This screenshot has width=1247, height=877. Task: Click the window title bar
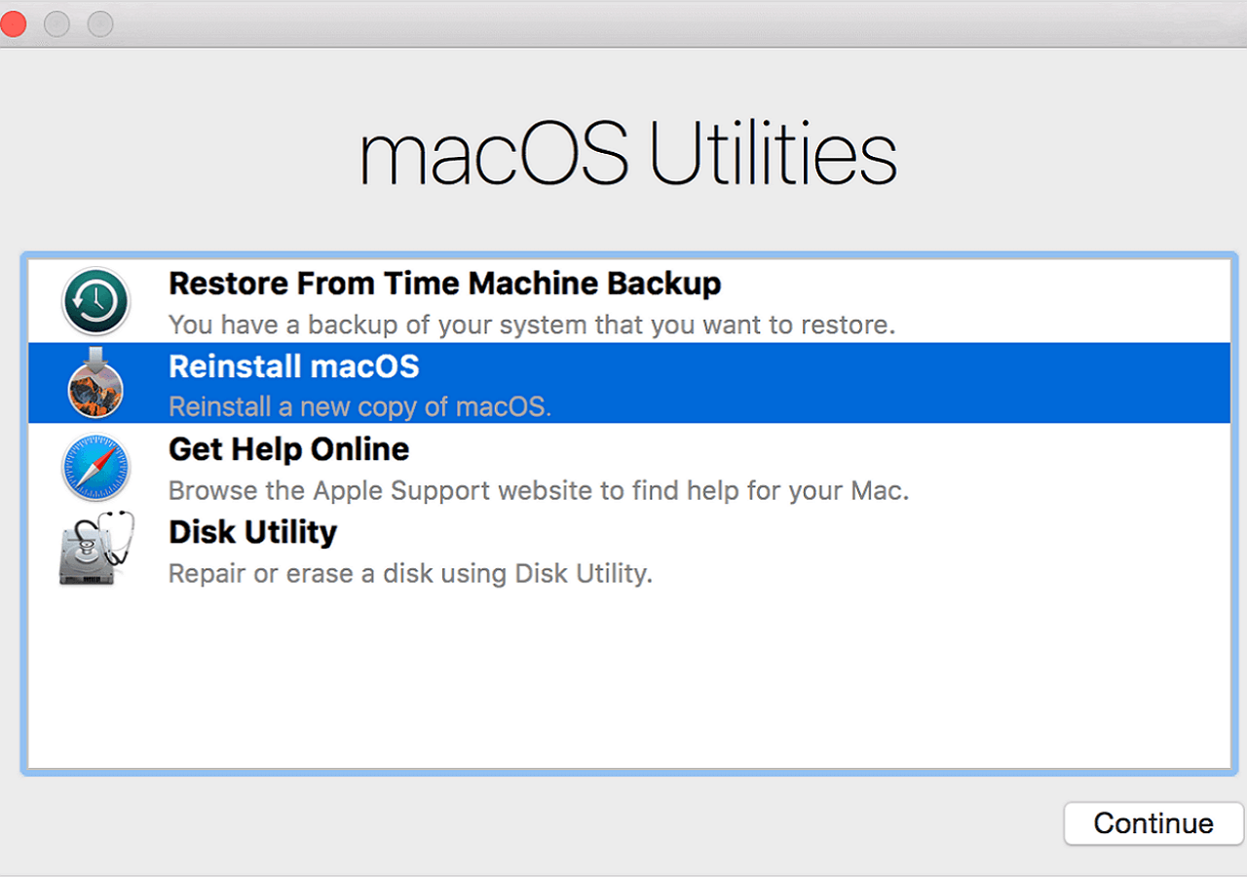(x=623, y=23)
